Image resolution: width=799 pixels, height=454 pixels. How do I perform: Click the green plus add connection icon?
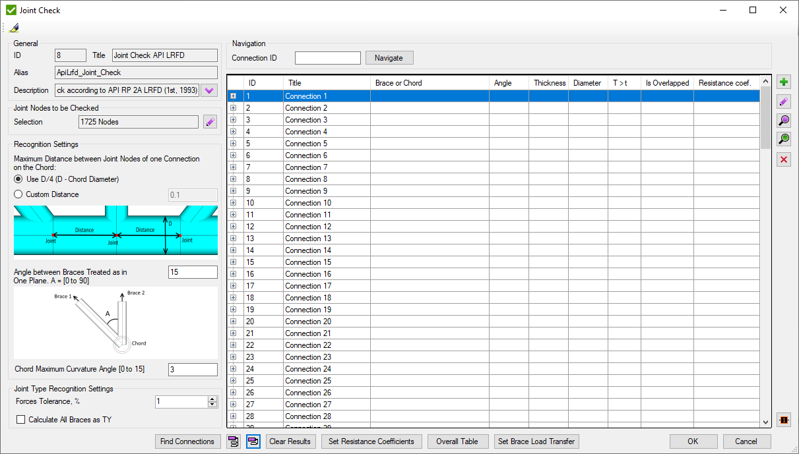[x=784, y=82]
